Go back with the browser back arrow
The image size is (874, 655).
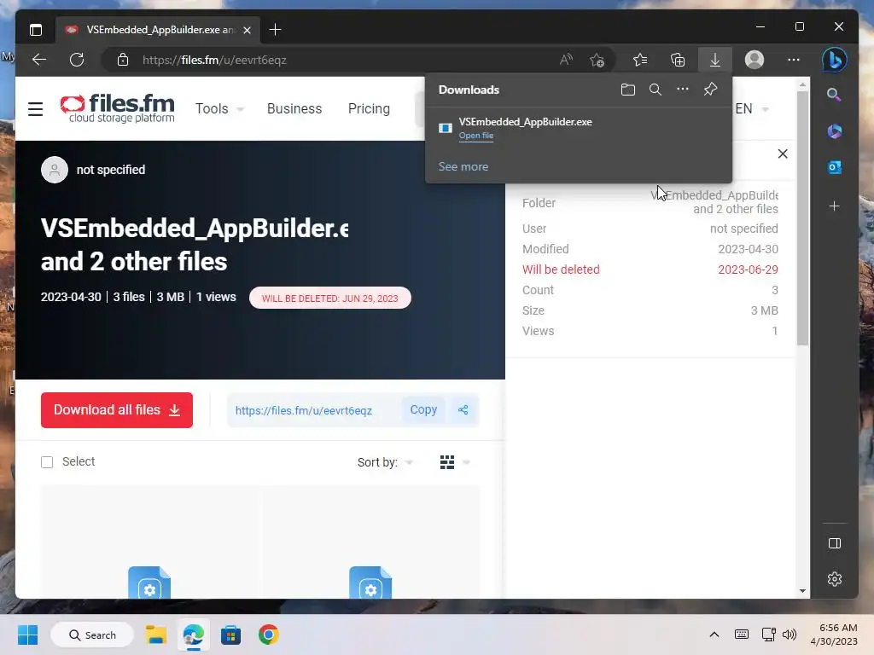pyautogui.click(x=39, y=60)
